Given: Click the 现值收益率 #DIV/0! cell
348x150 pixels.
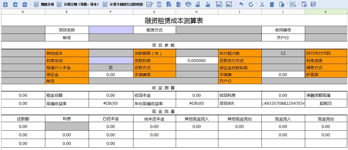Looking at the screenshot, I should pos(111,103).
